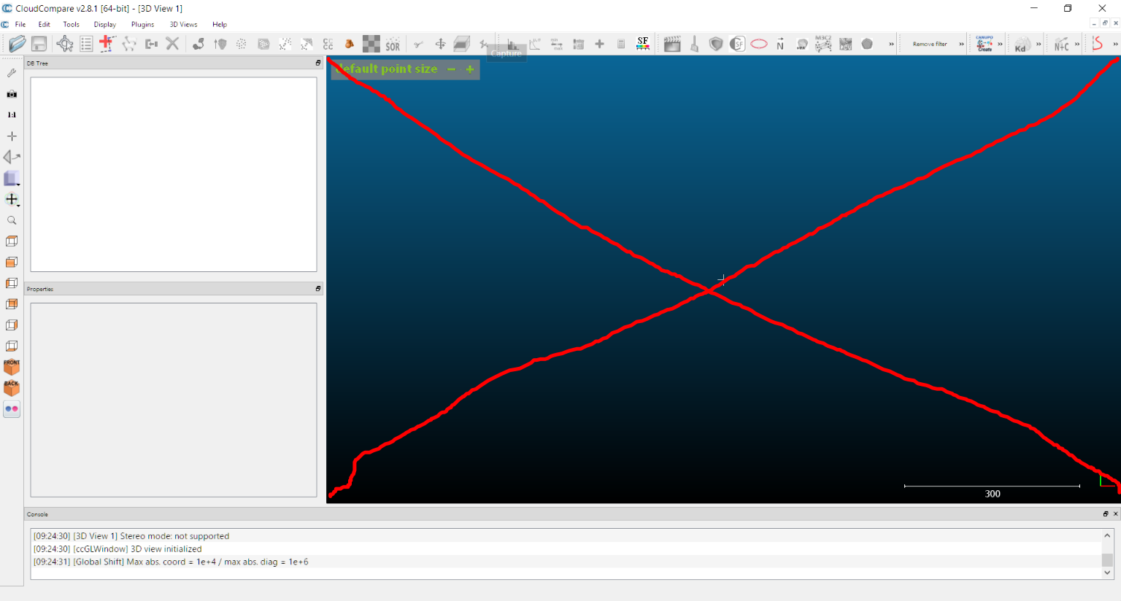The image size is (1121, 601).
Task: Click the SOR filter icon
Action: click(393, 44)
